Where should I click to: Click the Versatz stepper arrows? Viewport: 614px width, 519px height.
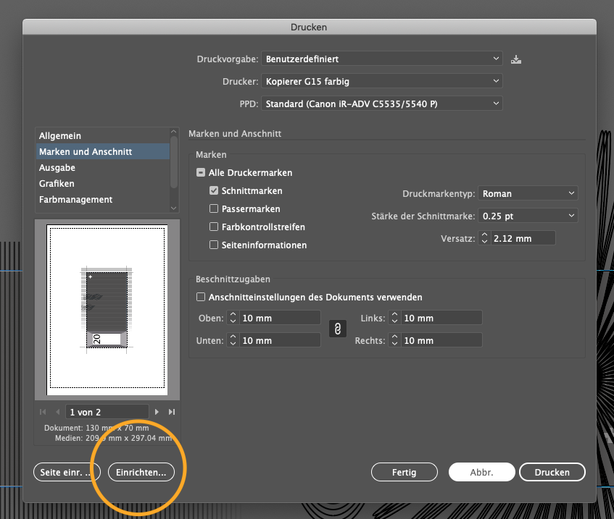pyautogui.click(x=485, y=238)
